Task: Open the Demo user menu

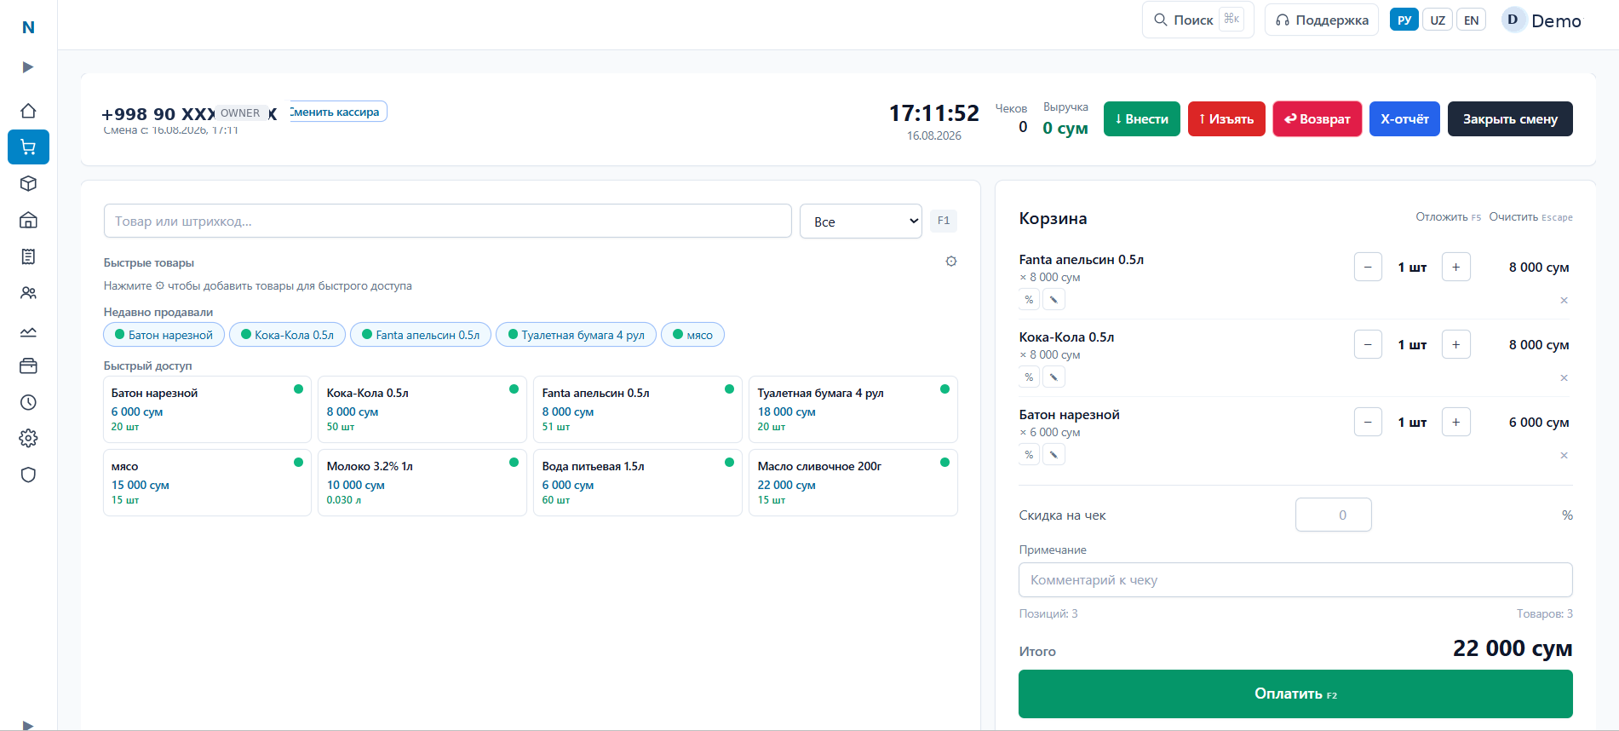Action: [1542, 20]
